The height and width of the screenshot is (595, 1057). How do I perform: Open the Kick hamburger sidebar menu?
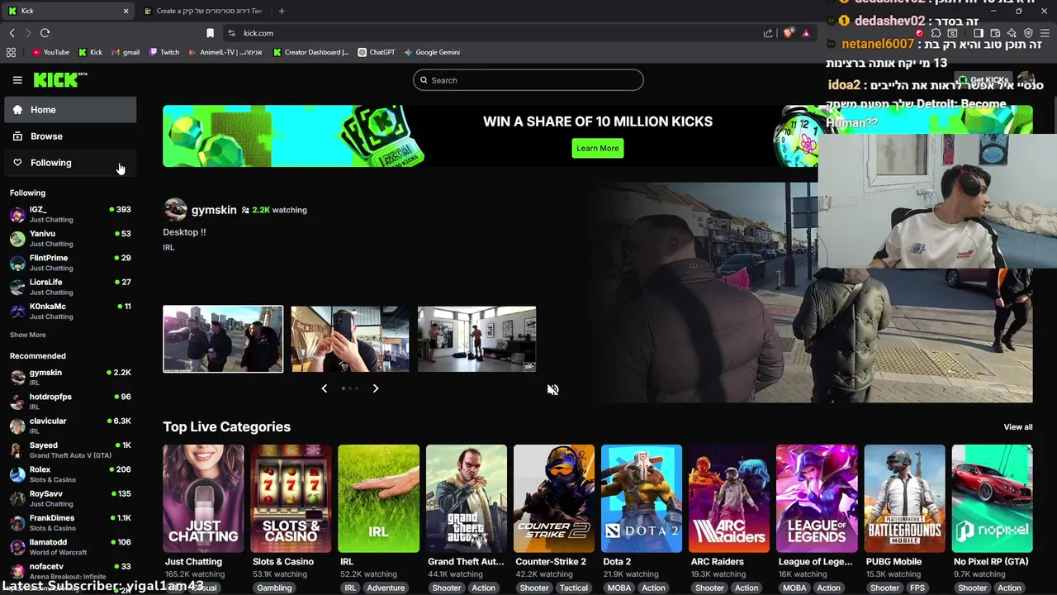[17, 80]
